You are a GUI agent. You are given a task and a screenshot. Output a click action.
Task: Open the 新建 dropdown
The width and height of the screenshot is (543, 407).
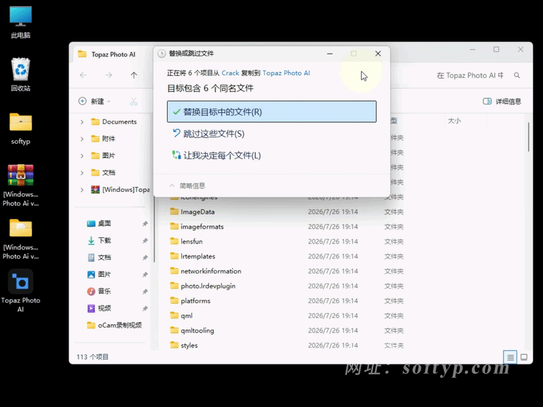coord(94,101)
